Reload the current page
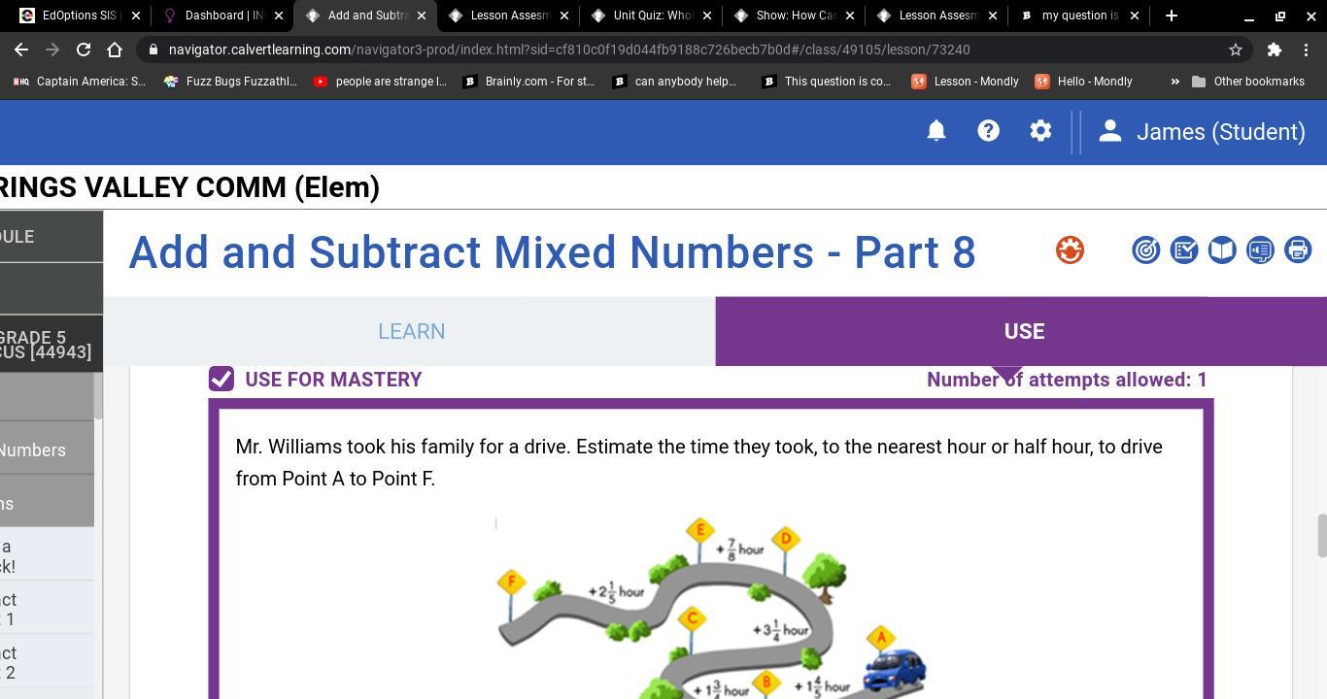 [x=84, y=50]
